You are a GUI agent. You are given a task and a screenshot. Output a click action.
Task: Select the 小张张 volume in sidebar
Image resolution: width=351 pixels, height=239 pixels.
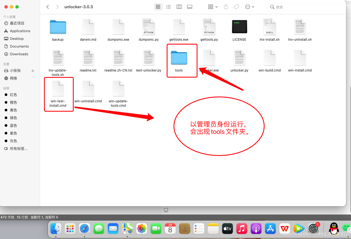point(16,71)
